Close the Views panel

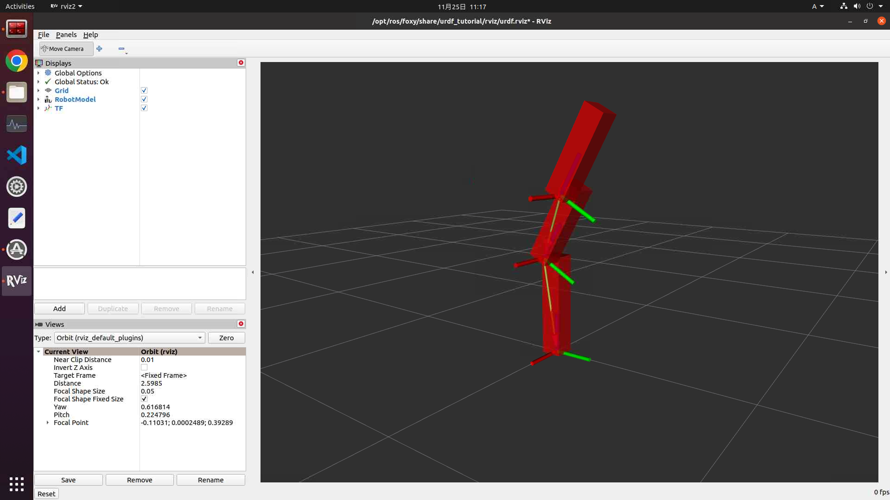pyautogui.click(x=241, y=324)
